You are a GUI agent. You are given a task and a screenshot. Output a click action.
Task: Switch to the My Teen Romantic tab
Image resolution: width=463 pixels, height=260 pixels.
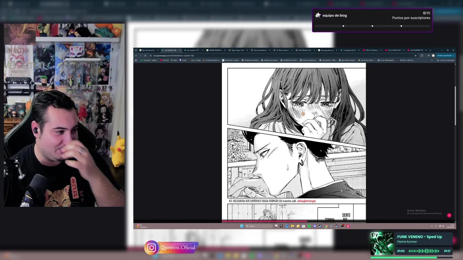pyautogui.click(x=148, y=50)
